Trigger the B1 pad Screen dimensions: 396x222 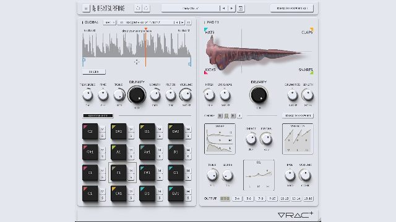point(176,152)
